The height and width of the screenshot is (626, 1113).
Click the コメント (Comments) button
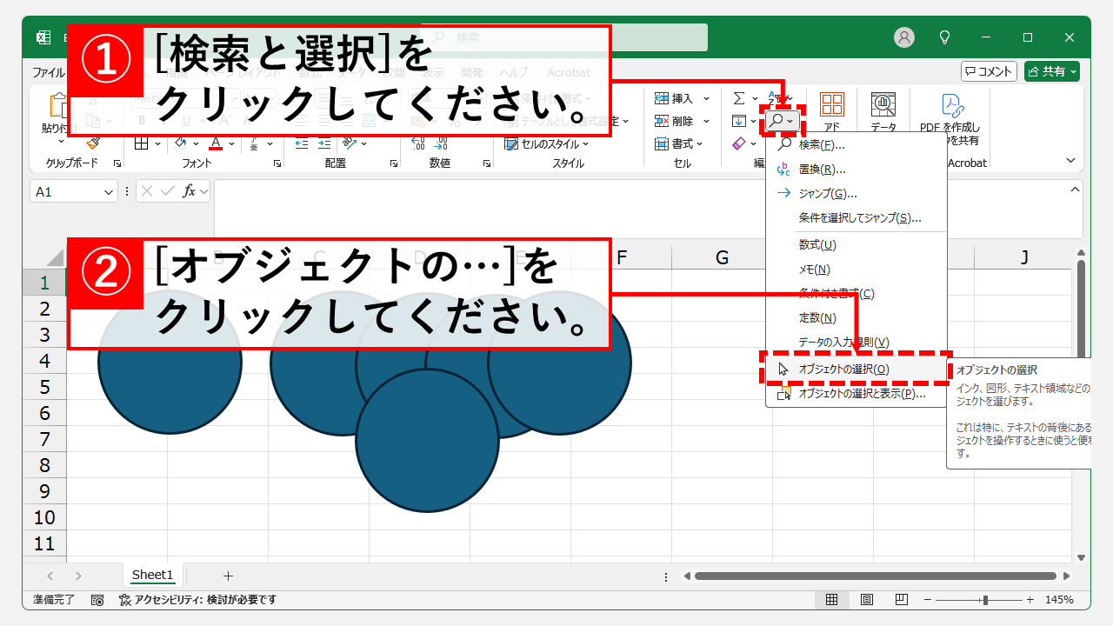(x=989, y=71)
